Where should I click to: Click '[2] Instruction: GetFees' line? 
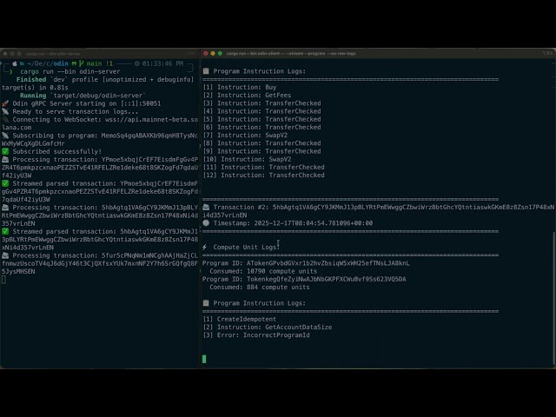pyautogui.click(x=247, y=96)
